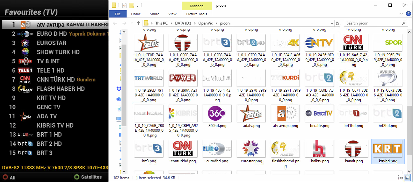Select channel 7 CNN TÜRK HD

tap(55, 80)
